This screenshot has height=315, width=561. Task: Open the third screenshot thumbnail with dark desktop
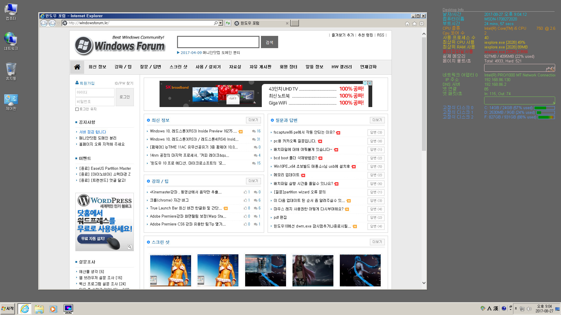click(265, 270)
